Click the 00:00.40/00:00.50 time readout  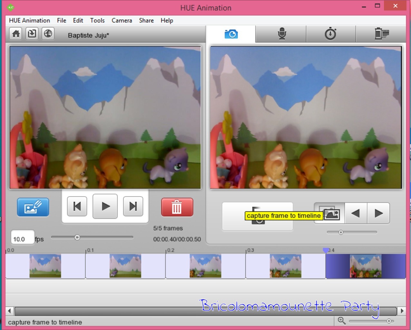pyautogui.click(x=177, y=239)
